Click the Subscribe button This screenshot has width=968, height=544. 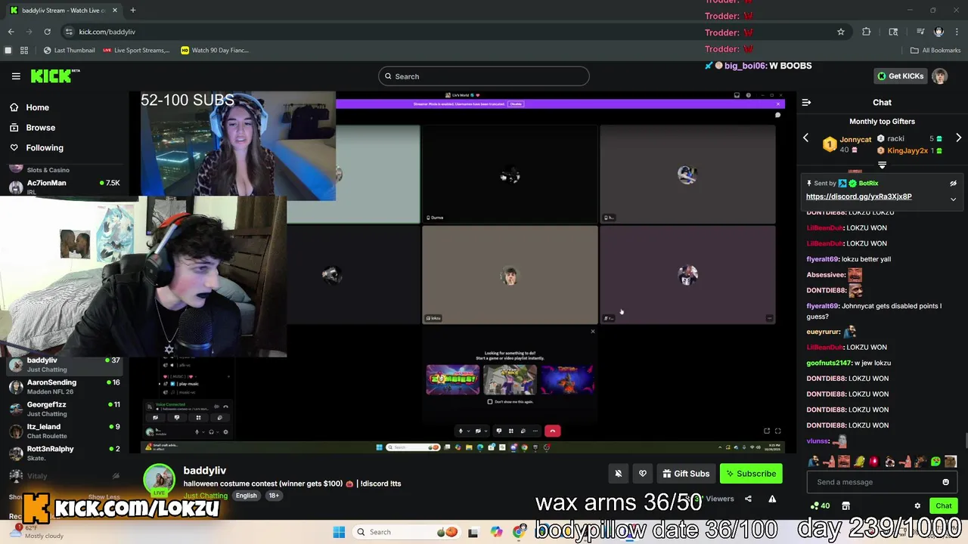click(751, 474)
